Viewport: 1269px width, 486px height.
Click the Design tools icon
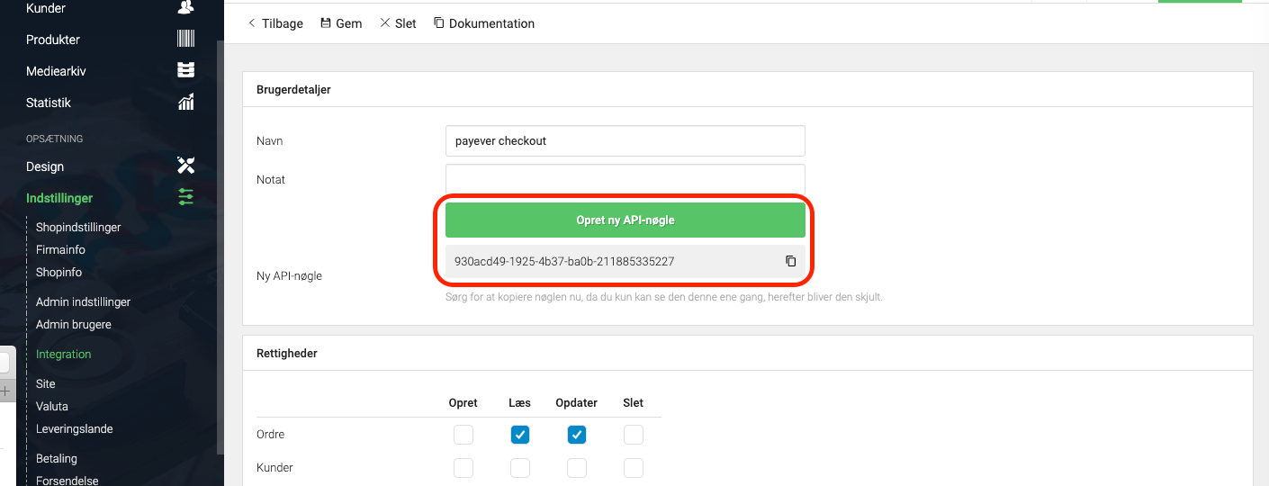pos(185,166)
